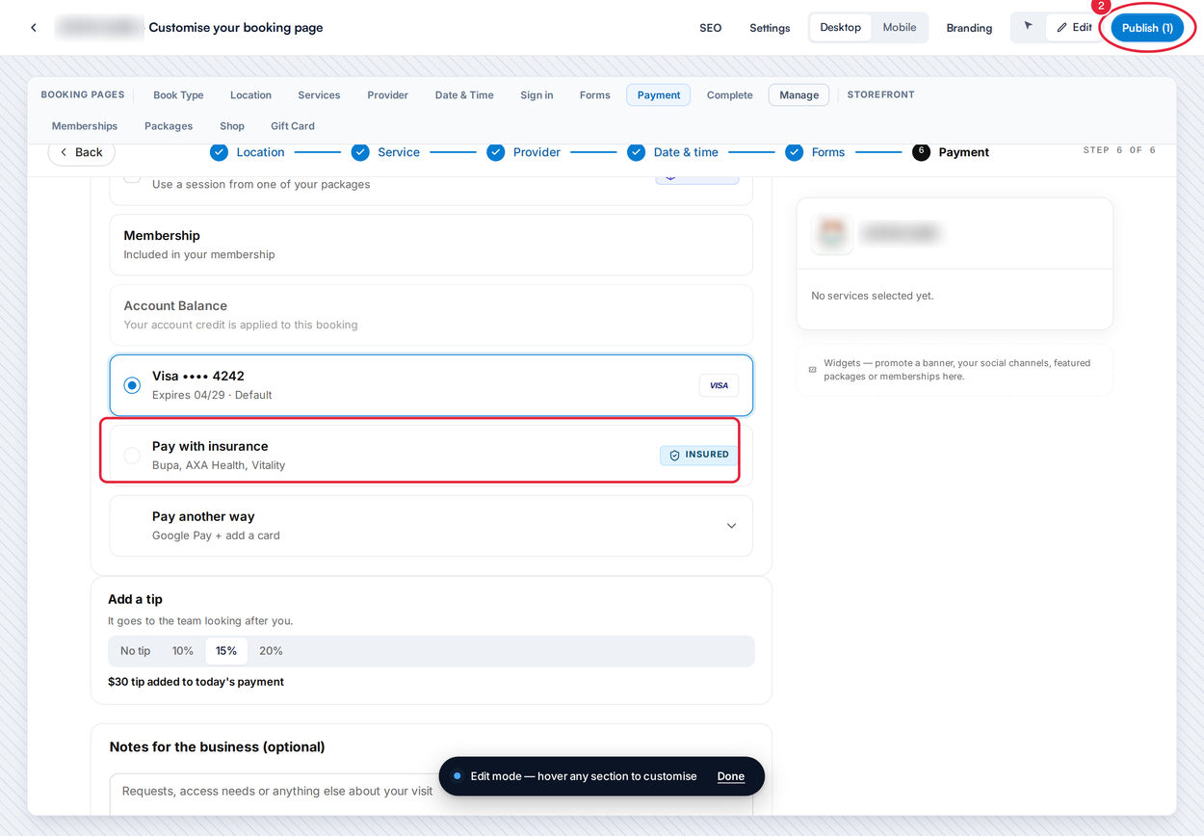Choose the 15% tip option
This screenshot has height=836, width=1204.
226,651
